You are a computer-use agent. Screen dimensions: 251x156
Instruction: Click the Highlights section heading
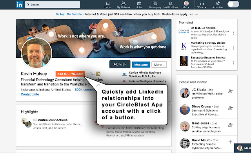(29, 112)
